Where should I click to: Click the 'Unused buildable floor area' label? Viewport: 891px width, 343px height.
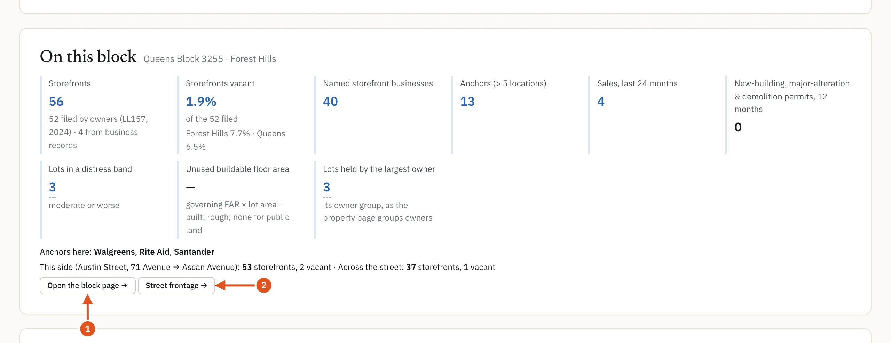tap(237, 169)
